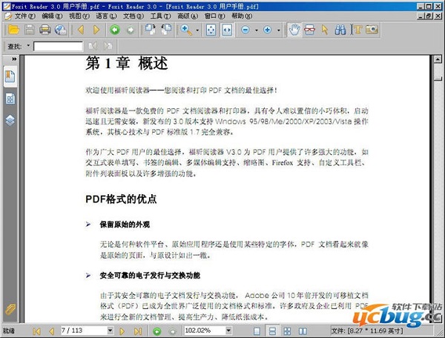Click the Fit Width icon

pyautogui.click(x=227, y=30)
